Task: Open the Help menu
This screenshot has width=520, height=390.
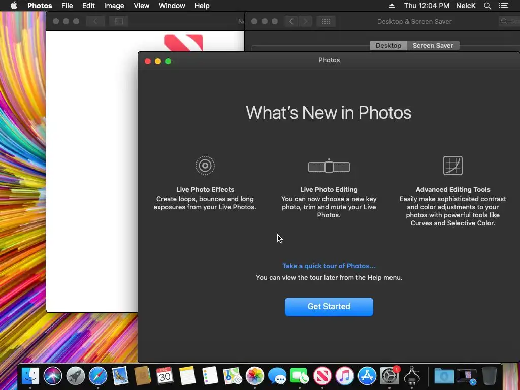Action: [x=202, y=6]
